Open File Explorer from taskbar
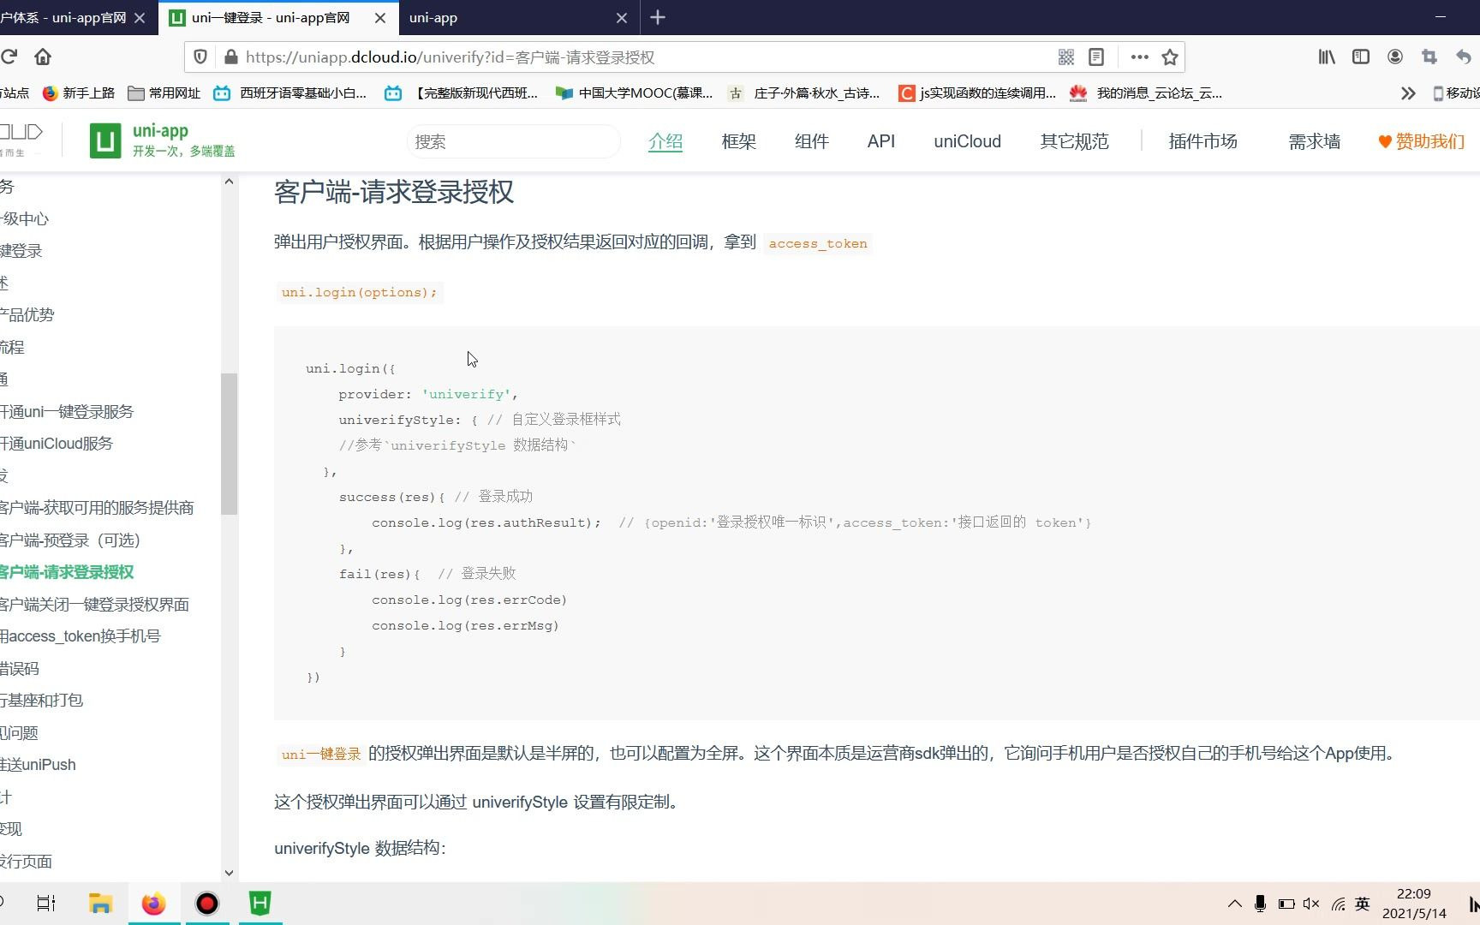The image size is (1480, 925). [x=100, y=904]
